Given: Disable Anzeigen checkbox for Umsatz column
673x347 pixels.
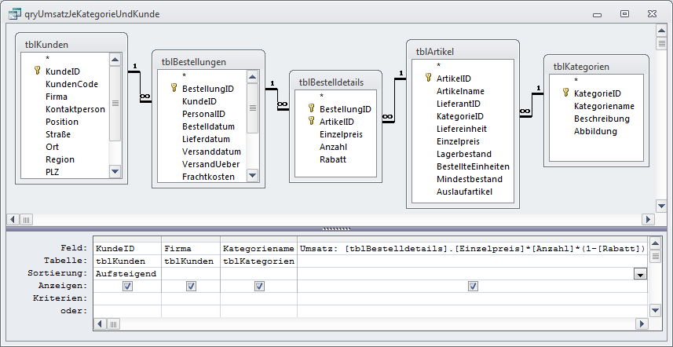Looking at the screenshot, I should pyautogui.click(x=473, y=287).
